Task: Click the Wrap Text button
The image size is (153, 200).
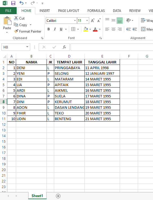Action: tap(147, 20)
